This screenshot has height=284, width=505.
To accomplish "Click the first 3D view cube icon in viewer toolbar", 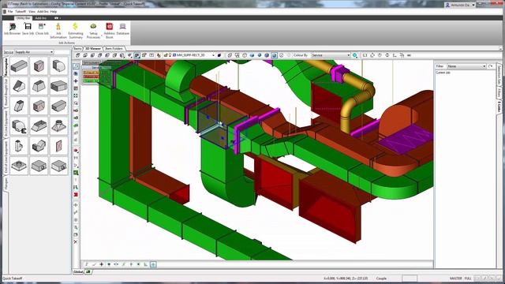I will coord(77,55).
